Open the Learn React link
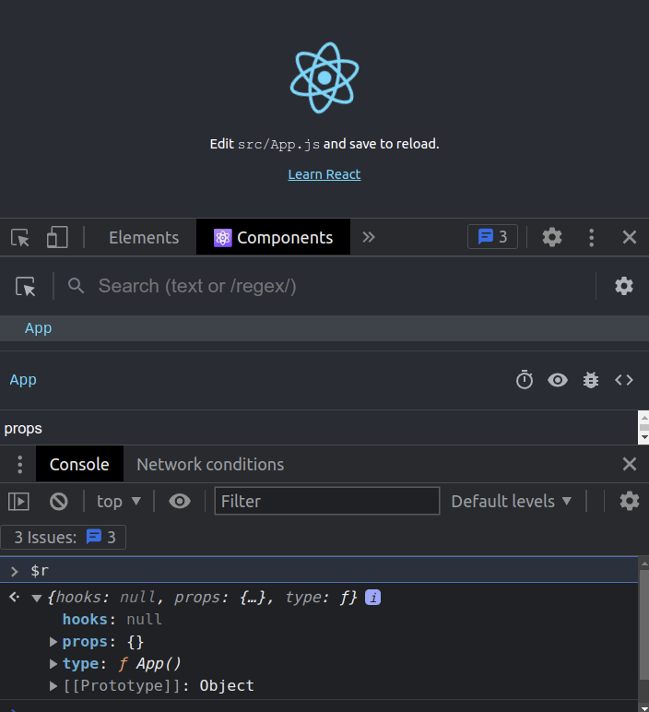This screenshot has width=649, height=712. tap(324, 174)
